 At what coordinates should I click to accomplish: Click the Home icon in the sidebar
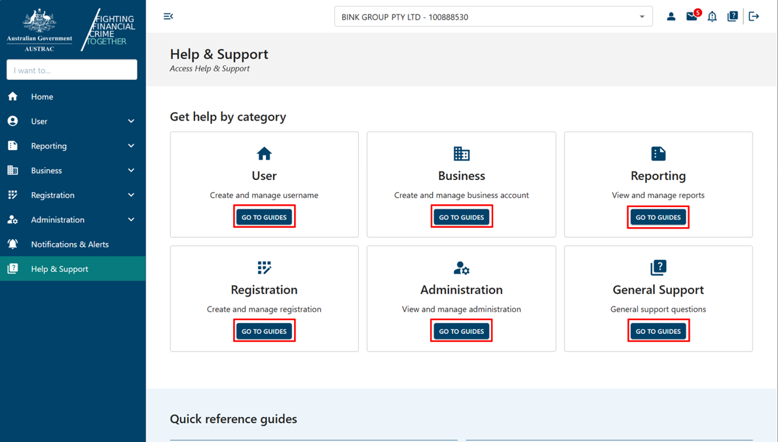tap(13, 96)
